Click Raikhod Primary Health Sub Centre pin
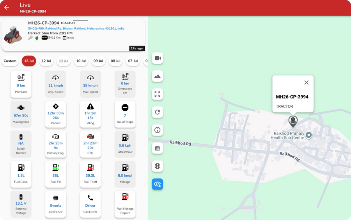This screenshot has height=220, width=351. (x=309, y=135)
